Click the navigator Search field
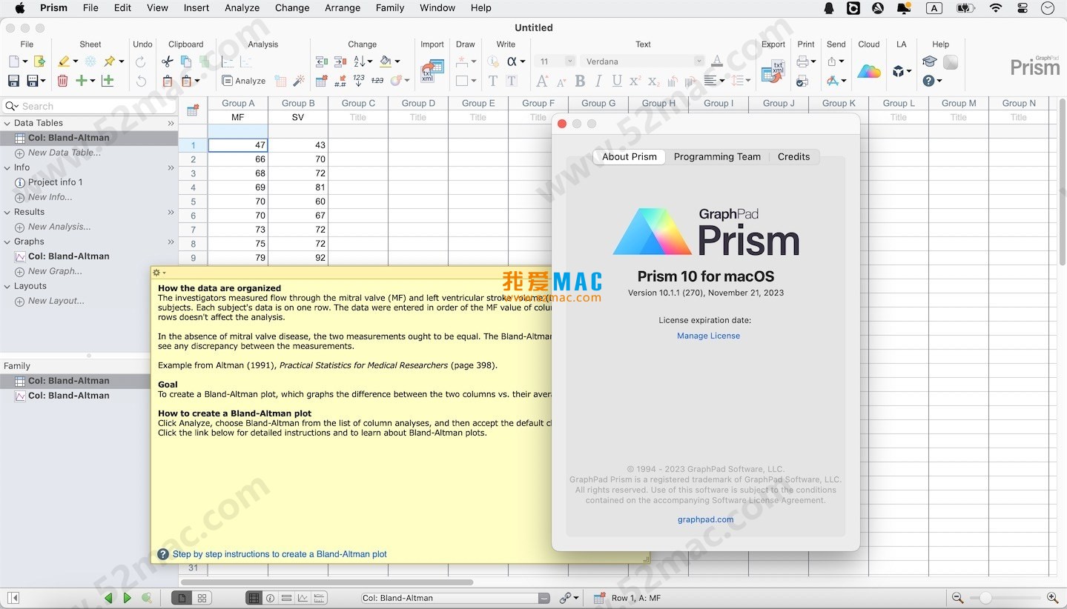The height and width of the screenshot is (609, 1067). point(89,106)
